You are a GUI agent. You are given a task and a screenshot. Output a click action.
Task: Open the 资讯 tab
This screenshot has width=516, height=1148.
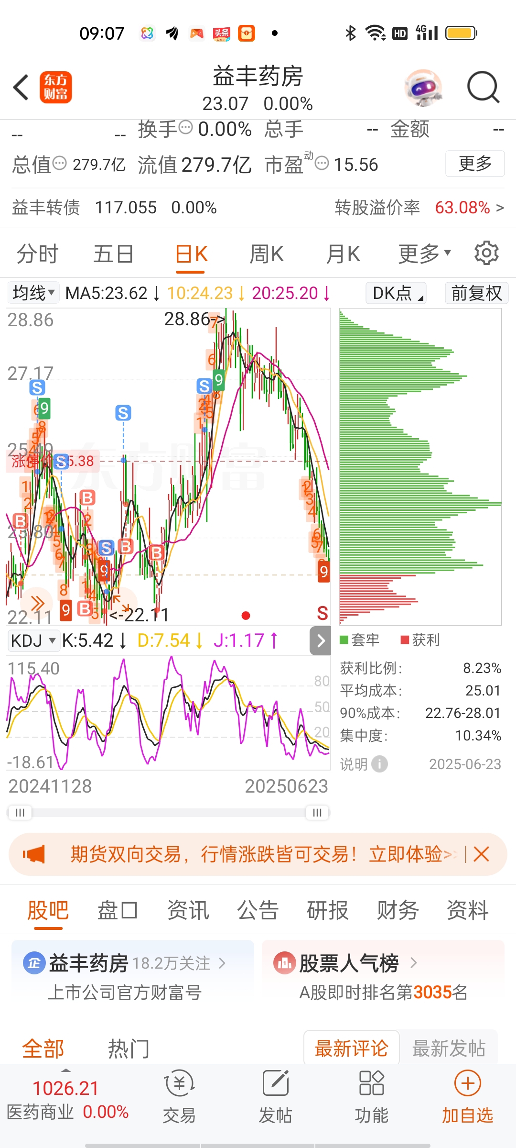tap(188, 910)
